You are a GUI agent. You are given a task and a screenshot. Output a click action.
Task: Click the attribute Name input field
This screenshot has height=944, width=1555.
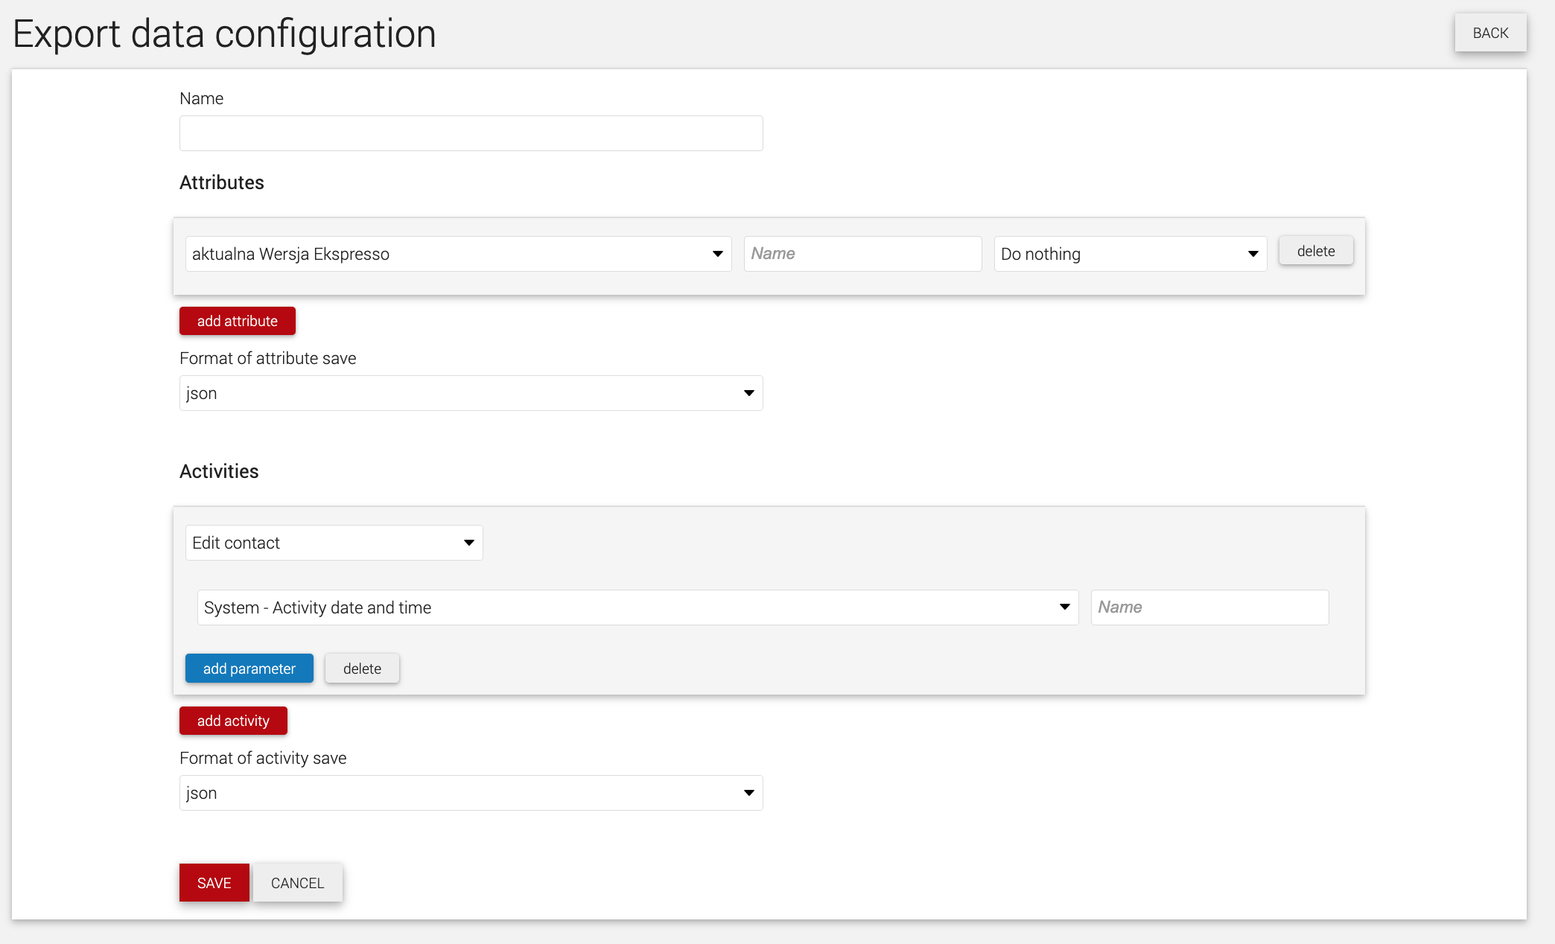[x=862, y=254]
